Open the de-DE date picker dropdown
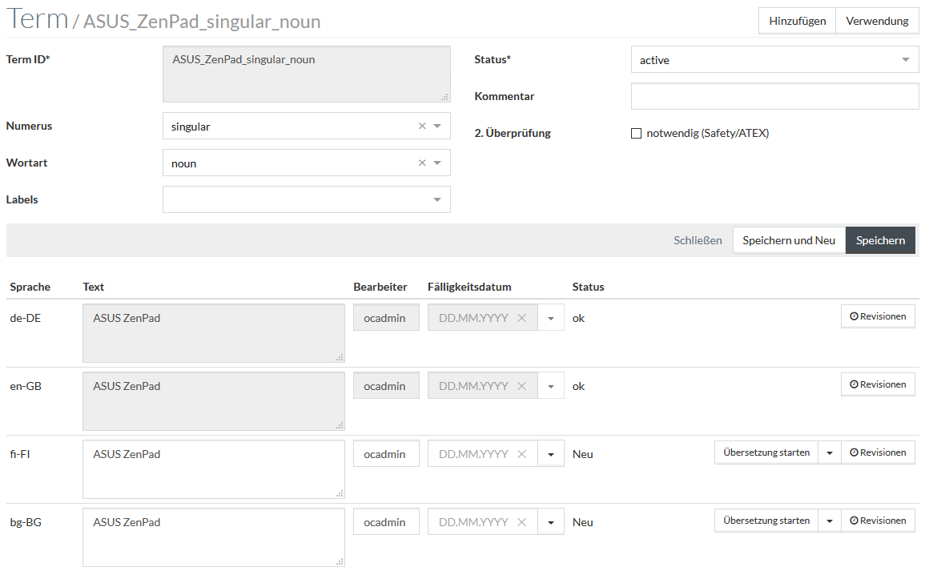925x571 pixels. point(551,318)
